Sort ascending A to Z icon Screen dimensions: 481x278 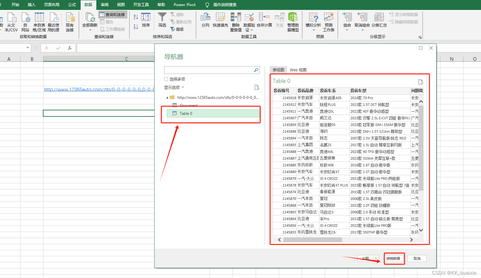pyautogui.click(x=136, y=17)
